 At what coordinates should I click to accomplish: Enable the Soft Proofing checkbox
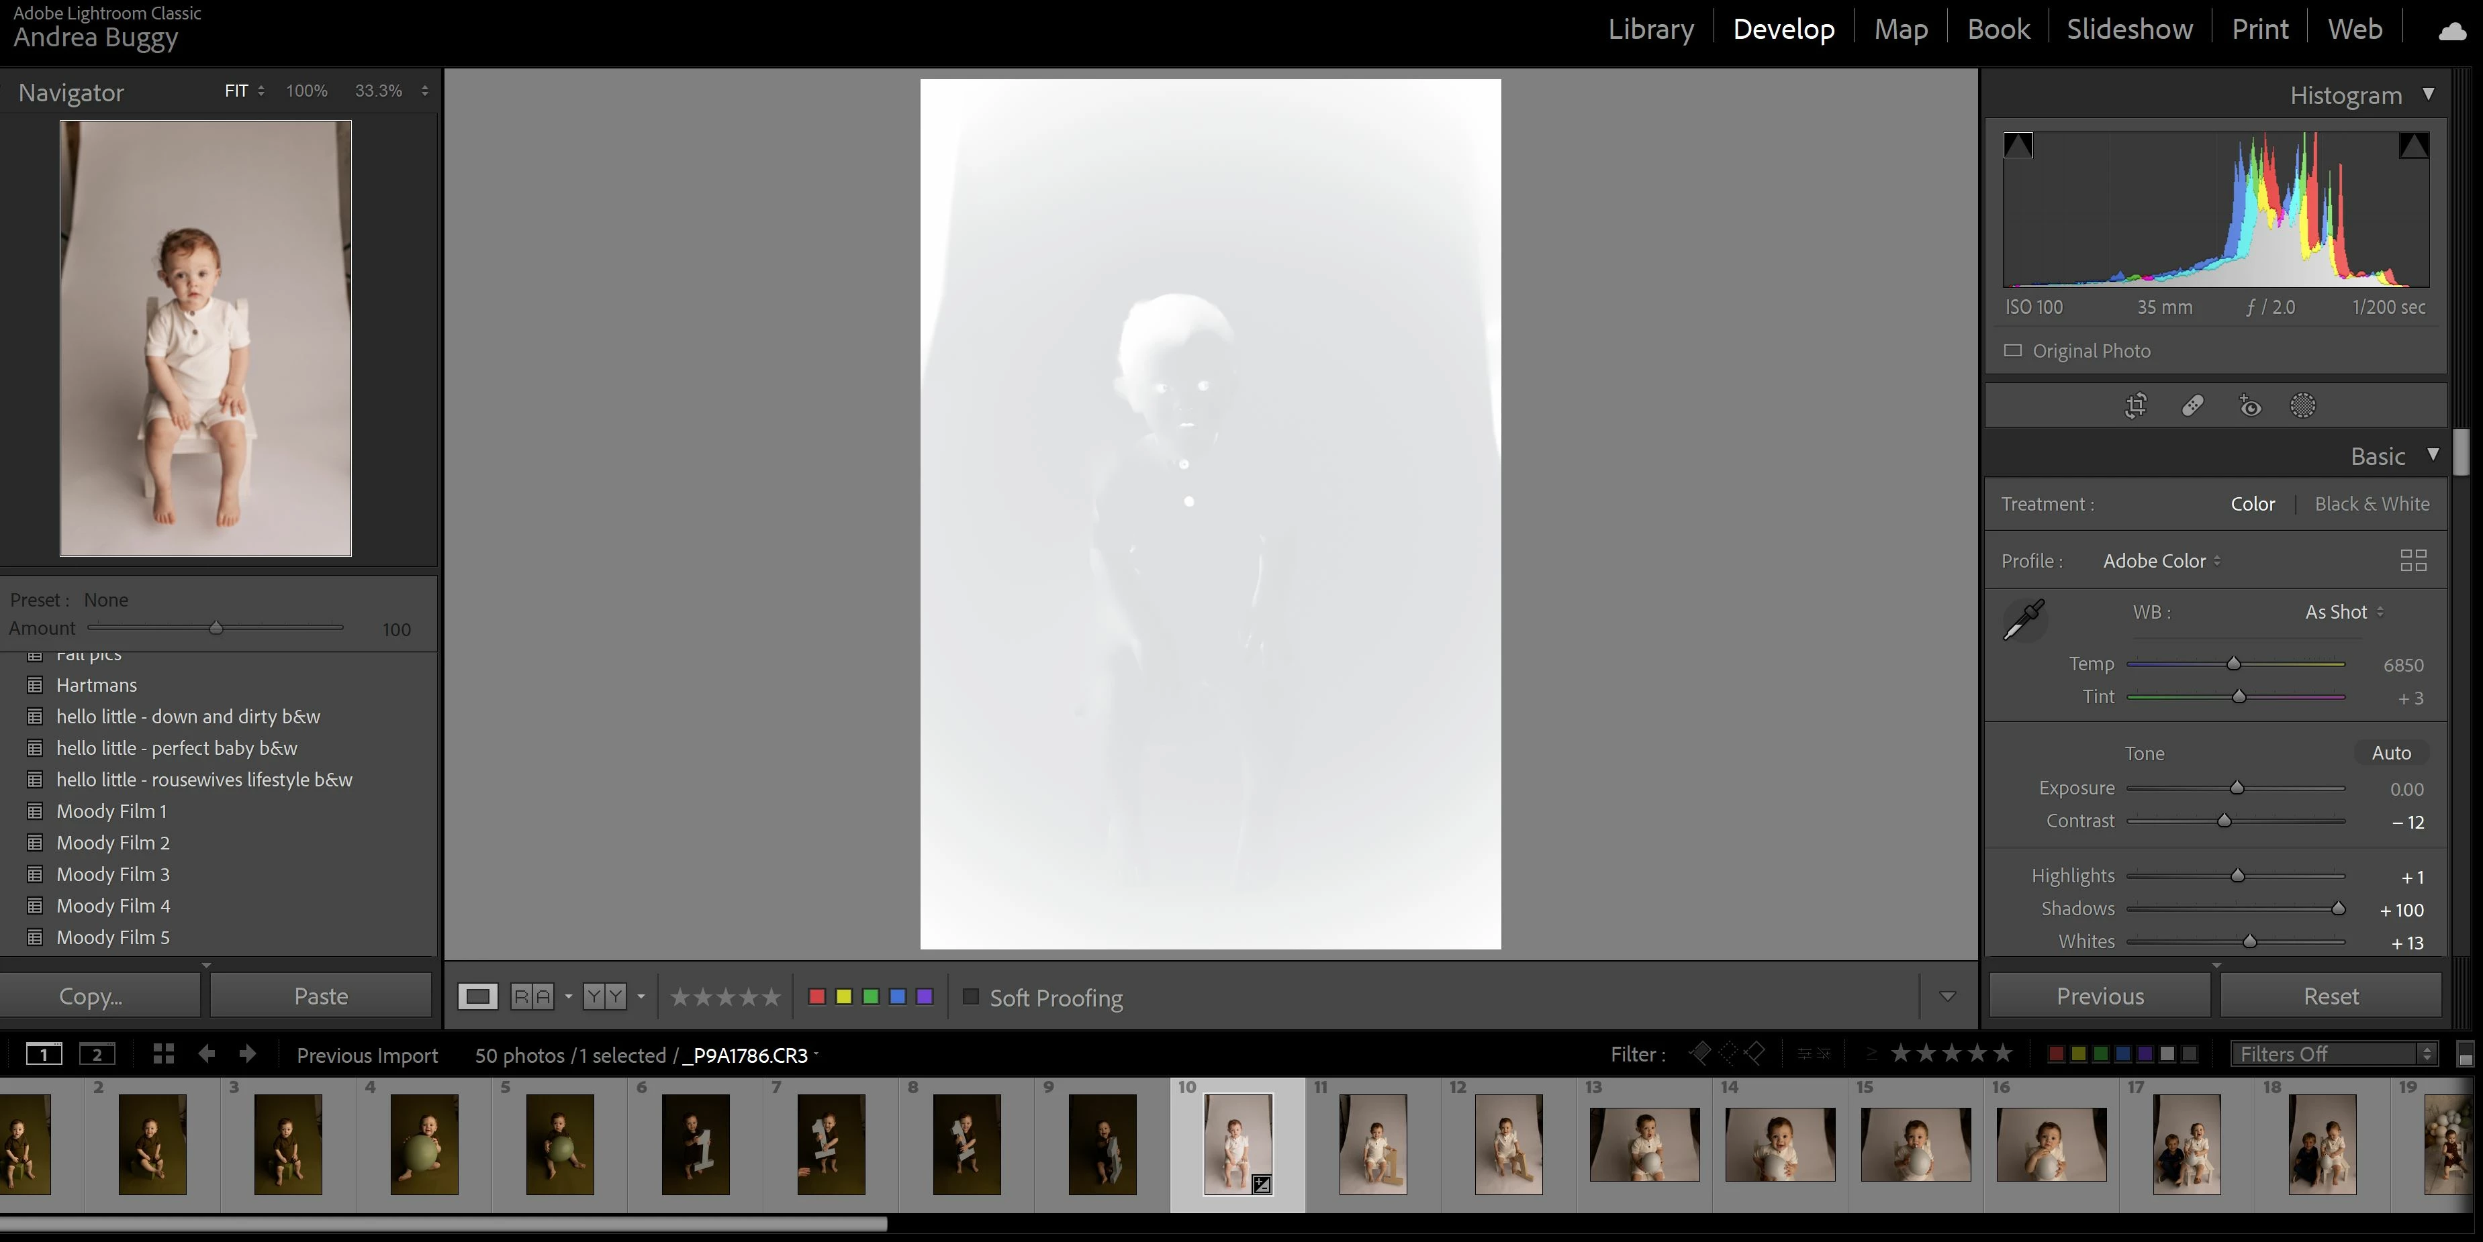(971, 997)
